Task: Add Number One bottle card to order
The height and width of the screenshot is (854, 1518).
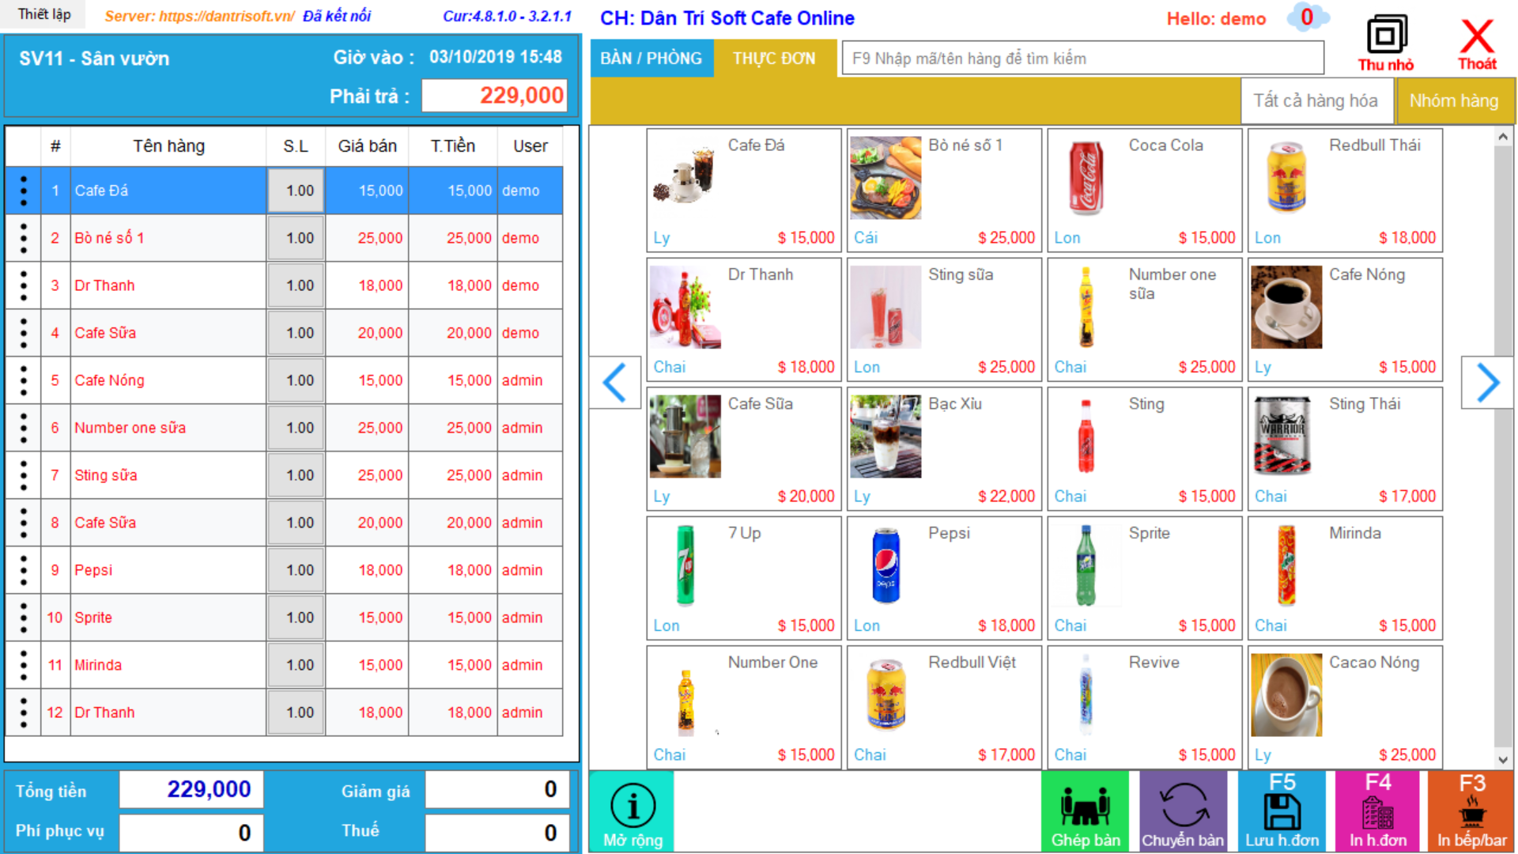Action: (744, 708)
